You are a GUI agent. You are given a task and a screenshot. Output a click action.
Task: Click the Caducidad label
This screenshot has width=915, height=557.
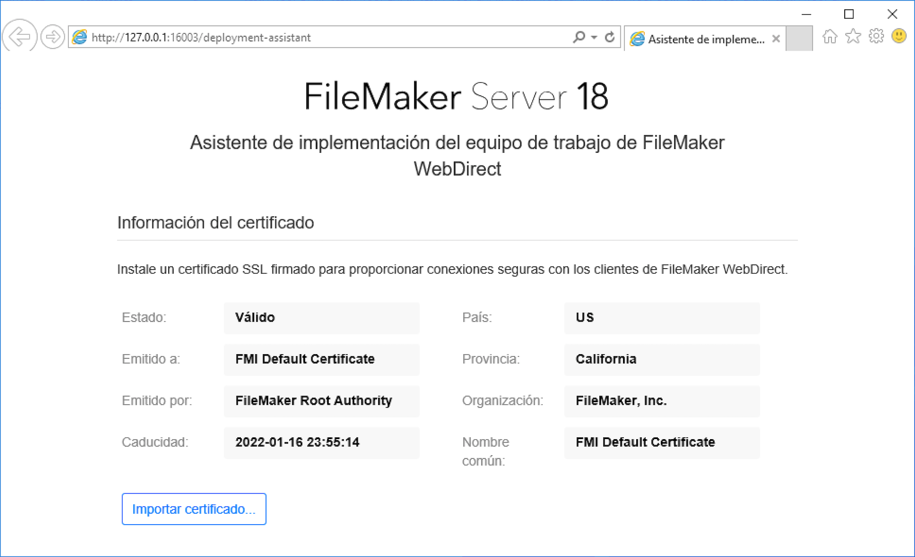click(x=155, y=443)
